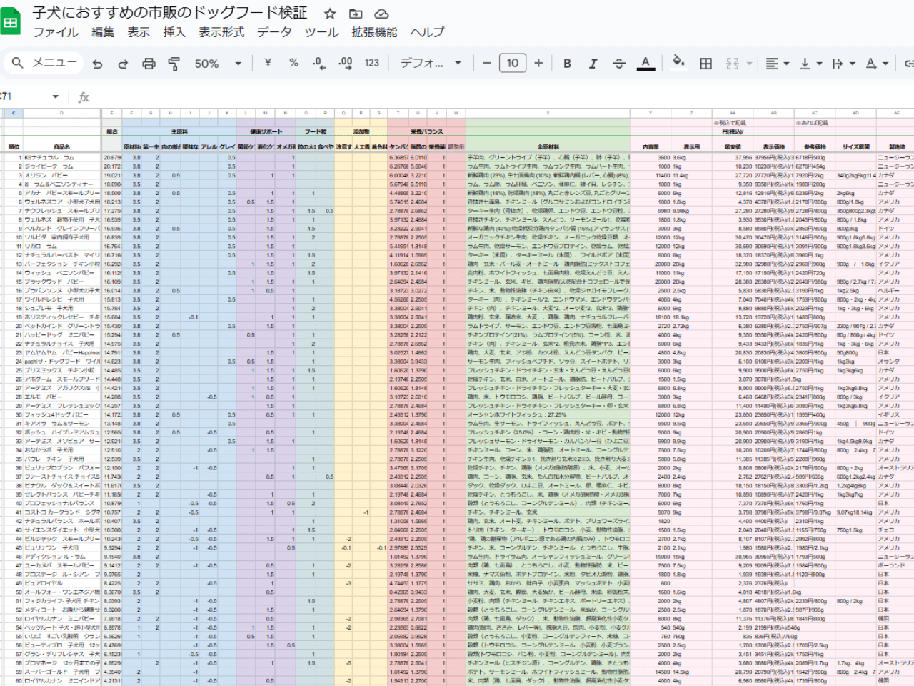Print the spreadsheet using printer icon
The width and height of the screenshot is (914, 686).
(149, 64)
